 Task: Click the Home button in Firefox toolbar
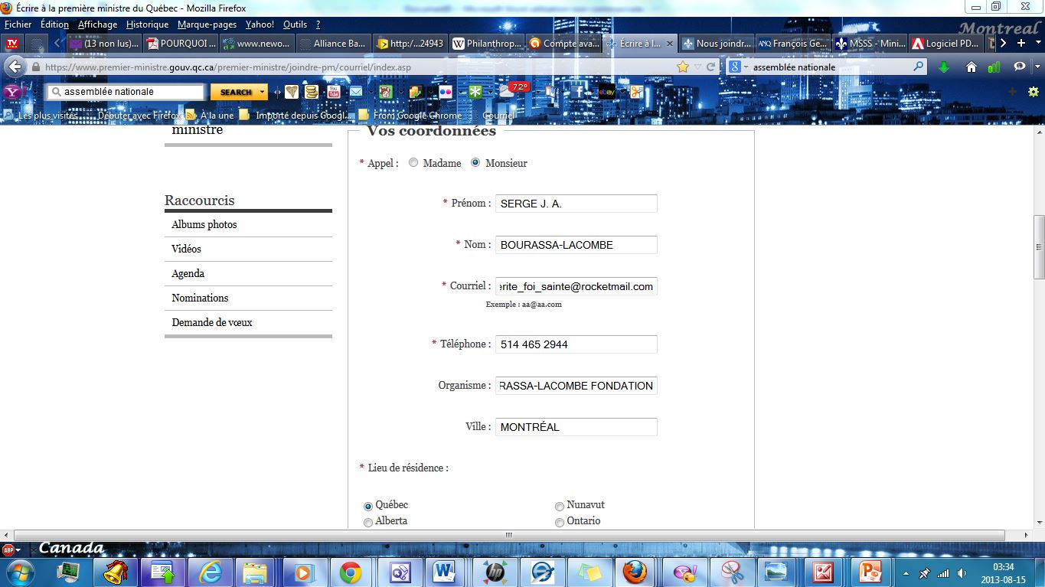click(x=972, y=67)
